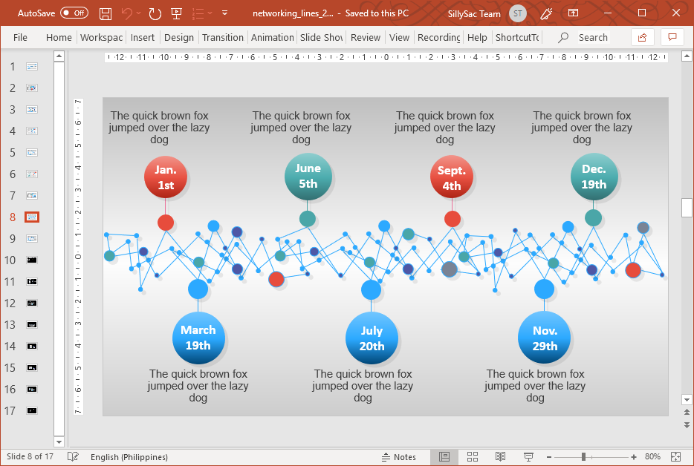The width and height of the screenshot is (694, 466).
Task: Click the Save icon in title bar
Action: coord(106,13)
